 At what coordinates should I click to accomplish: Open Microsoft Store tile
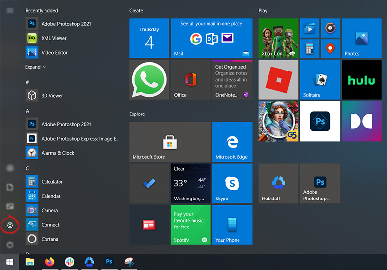point(170,142)
